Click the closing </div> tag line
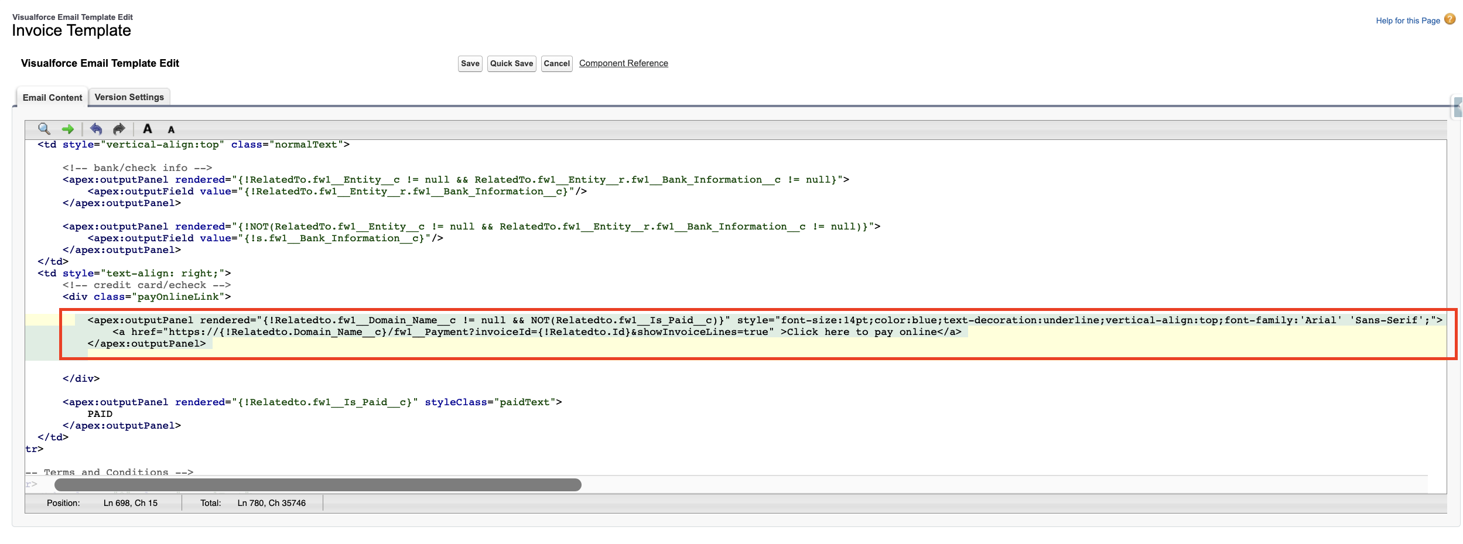The height and width of the screenshot is (544, 1463). tap(81, 379)
